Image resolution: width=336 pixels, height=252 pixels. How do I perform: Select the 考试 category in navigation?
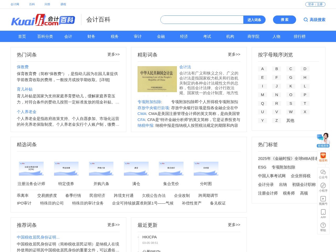pyautogui.click(x=207, y=36)
